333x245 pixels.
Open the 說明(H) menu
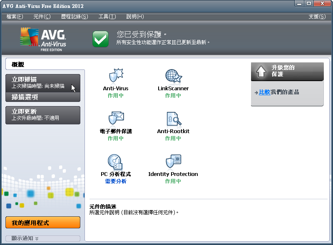coord(135,17)
